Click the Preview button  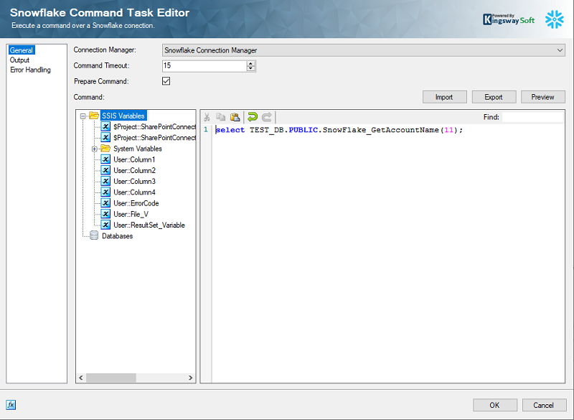click(x=543, y=97)
